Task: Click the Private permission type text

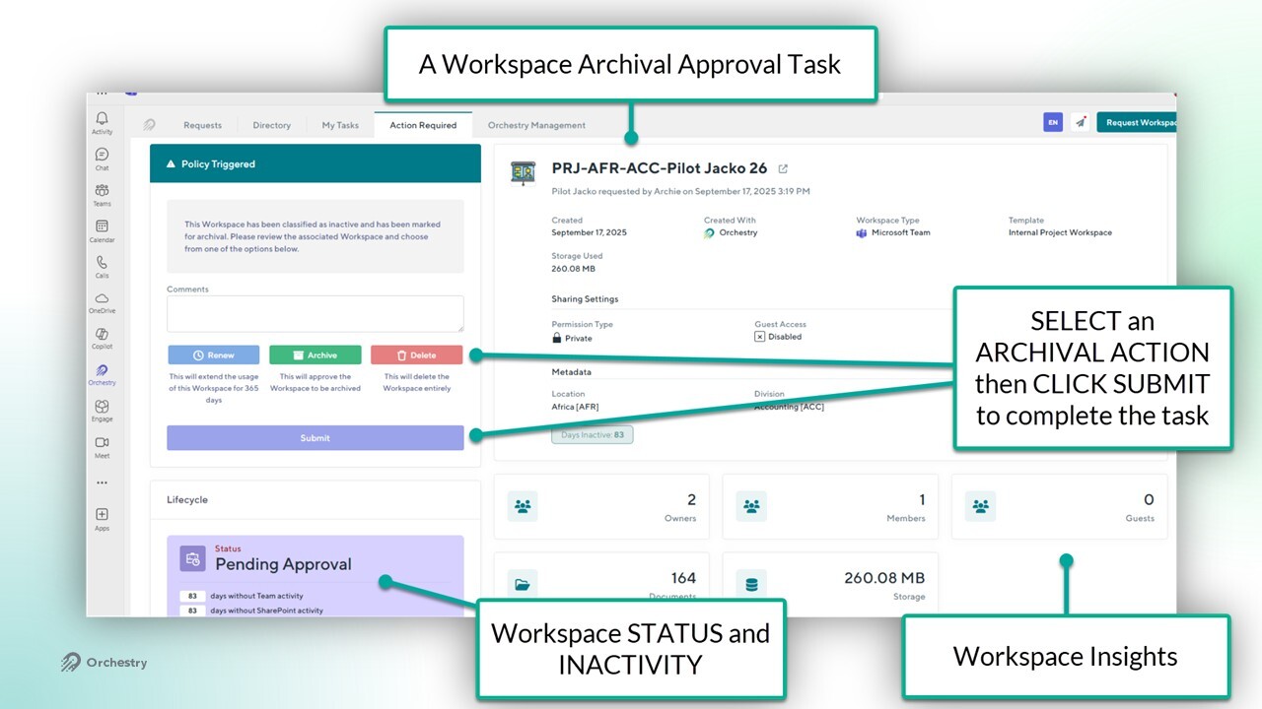Action: [x=579, y=338]
